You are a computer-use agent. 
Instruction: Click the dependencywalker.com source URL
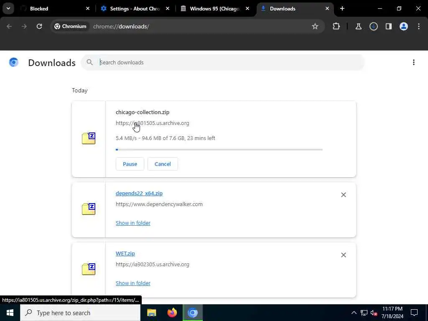tap(159, 204)
